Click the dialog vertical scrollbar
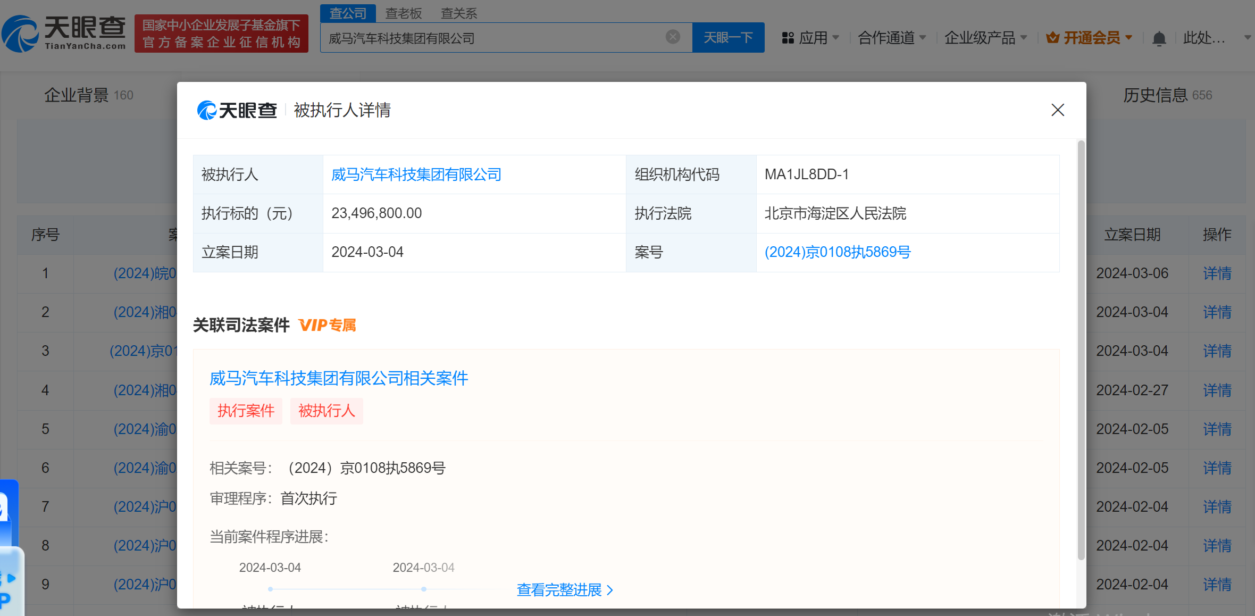 (x=1081, y=351)
